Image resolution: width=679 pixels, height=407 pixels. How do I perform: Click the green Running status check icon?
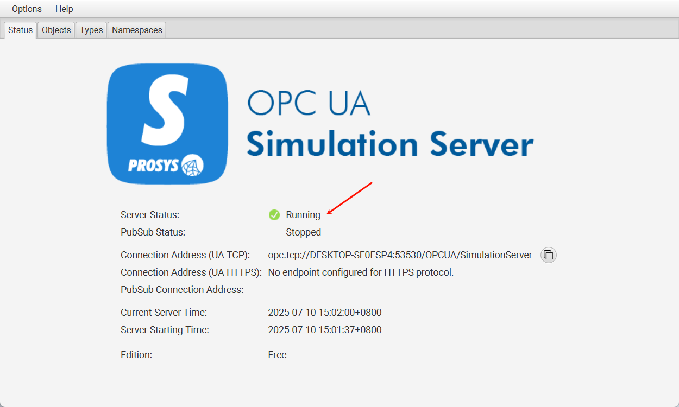coord(274,215)
